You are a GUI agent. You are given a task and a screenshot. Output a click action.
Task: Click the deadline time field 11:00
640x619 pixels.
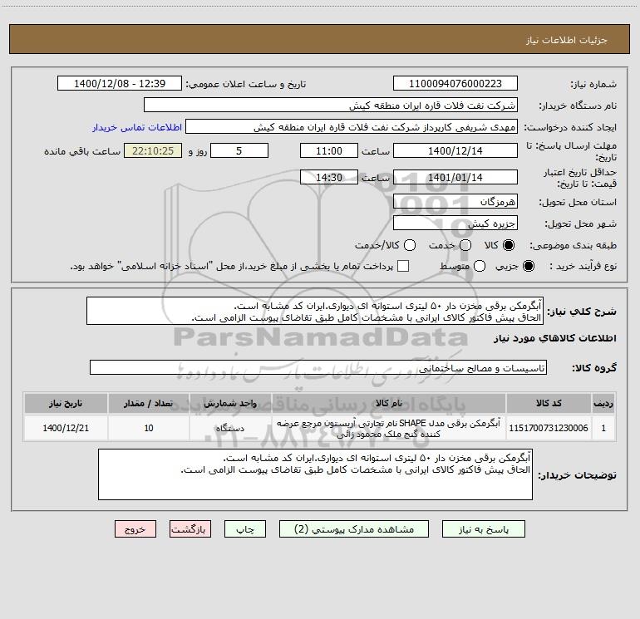[x=329, y=150]
